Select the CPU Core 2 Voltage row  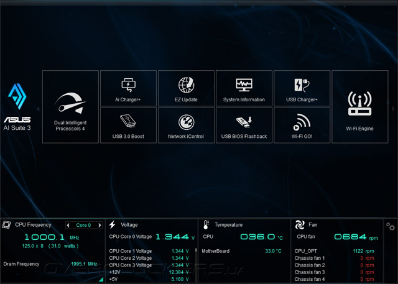149,258
